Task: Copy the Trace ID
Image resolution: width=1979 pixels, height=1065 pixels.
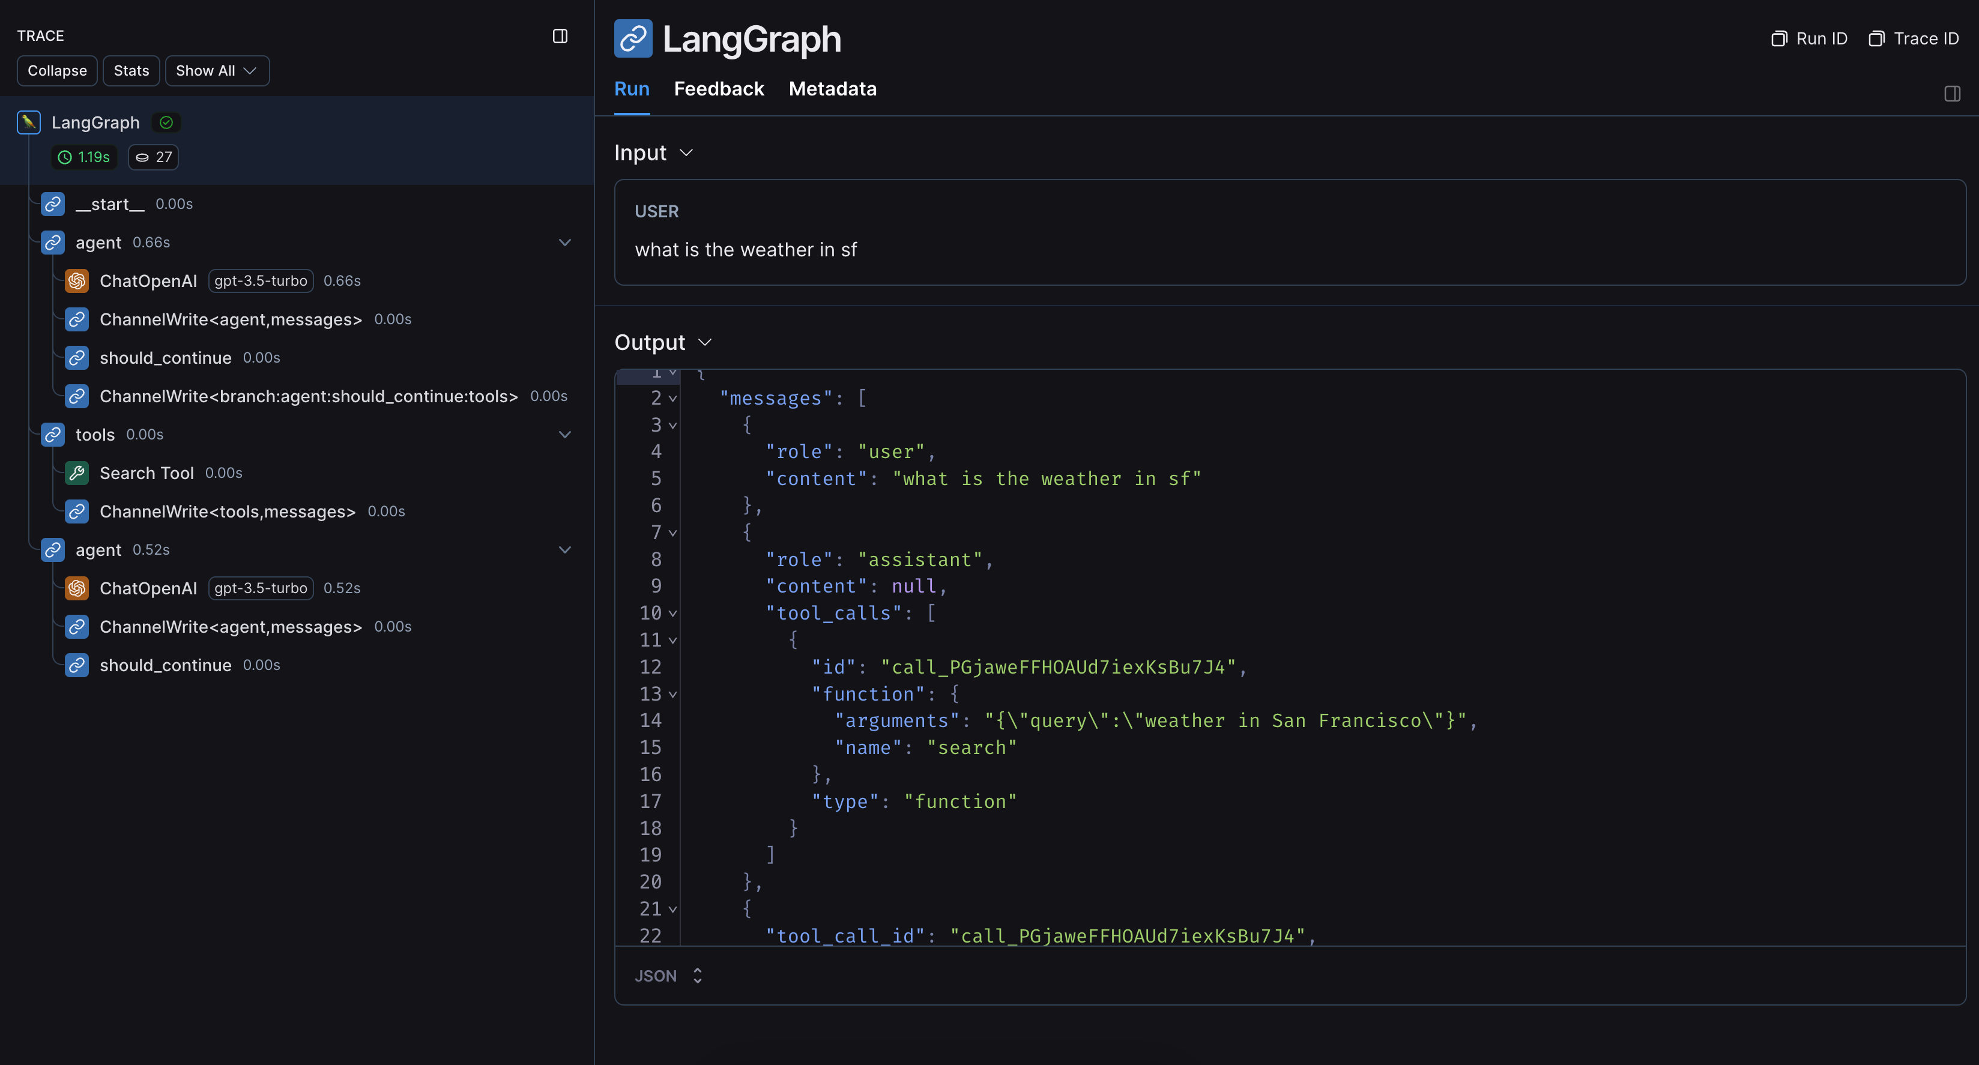Action: pyautogui.click(x=1913, y=38)
